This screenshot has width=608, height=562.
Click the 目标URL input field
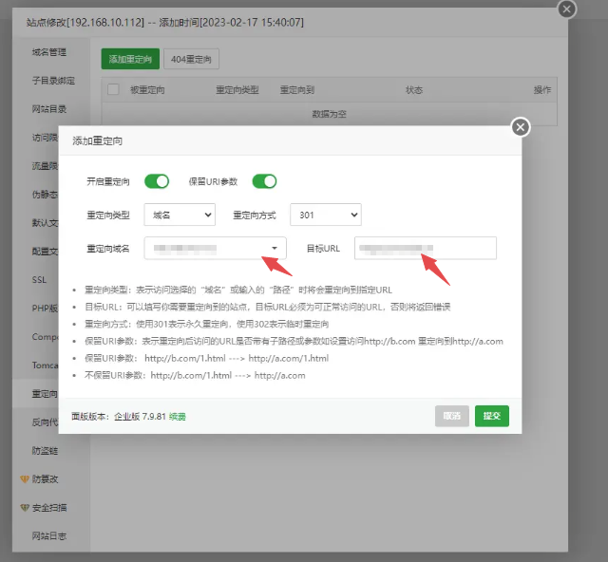(426, 248)
